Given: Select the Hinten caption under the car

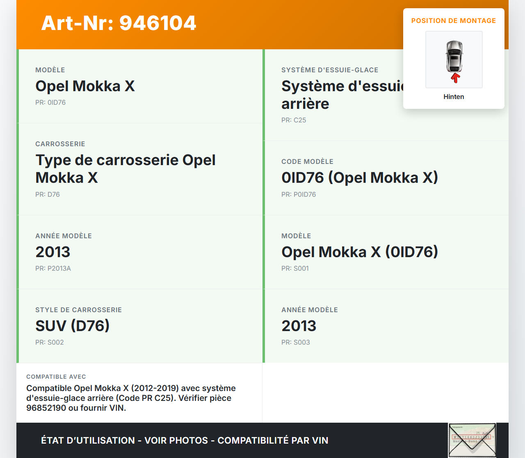Looking at the screenshot, I should [x=454, y=97].
